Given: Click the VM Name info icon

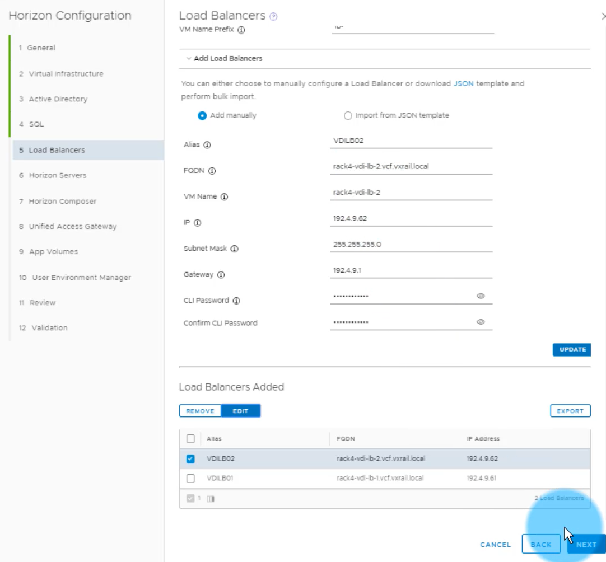Looking at the screenshot, I should click(x=224, y=197).
